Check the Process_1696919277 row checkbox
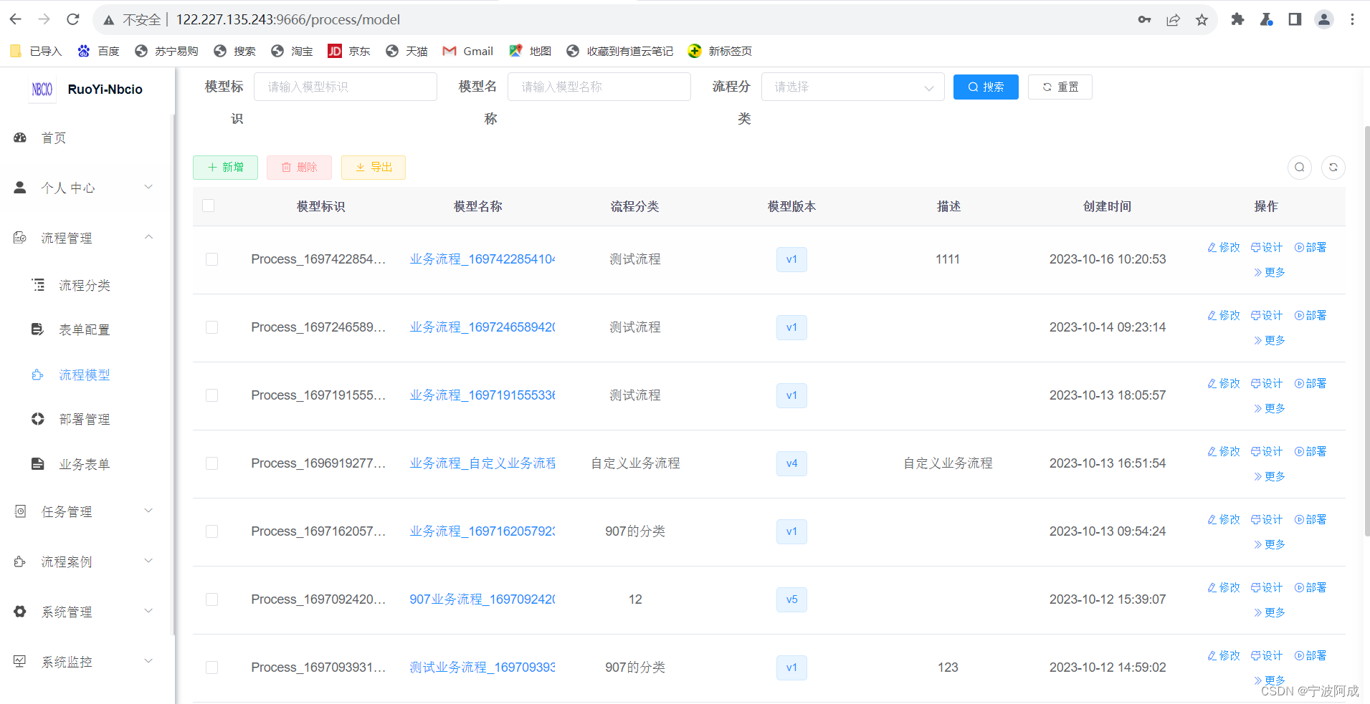 211,463
